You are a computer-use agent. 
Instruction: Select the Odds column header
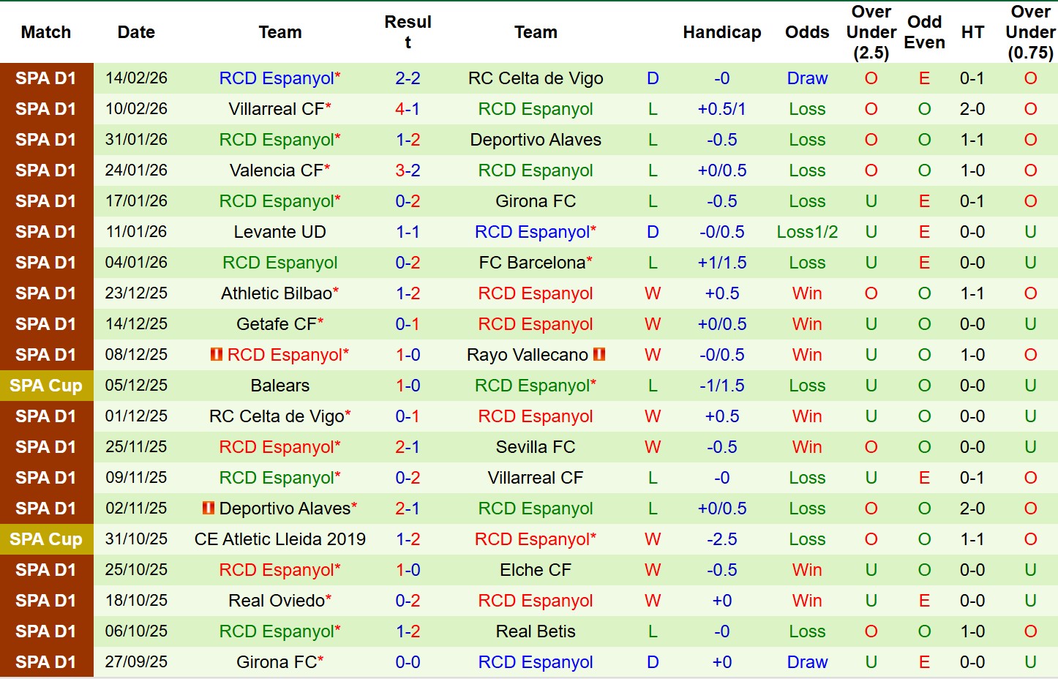pos(807,32)
